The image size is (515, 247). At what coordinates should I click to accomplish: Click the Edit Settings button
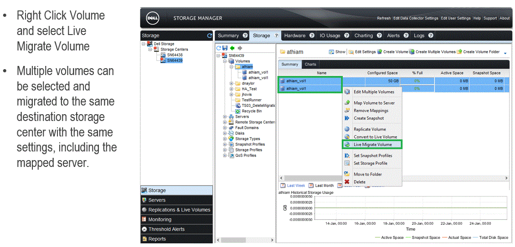pos(362,52)
